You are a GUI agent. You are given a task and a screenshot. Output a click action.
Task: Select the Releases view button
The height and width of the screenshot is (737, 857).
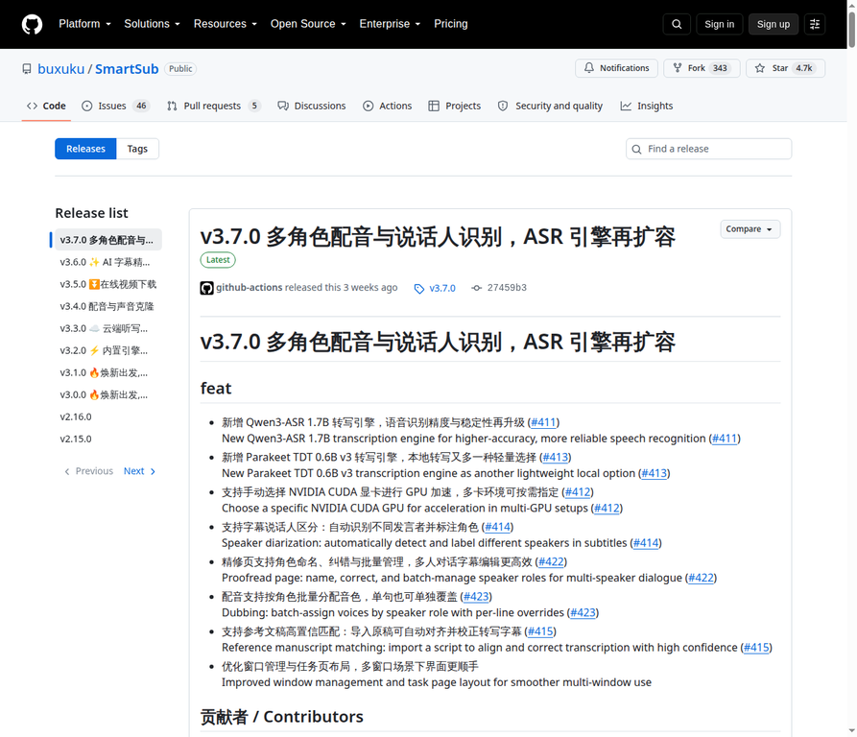point(85,149)
